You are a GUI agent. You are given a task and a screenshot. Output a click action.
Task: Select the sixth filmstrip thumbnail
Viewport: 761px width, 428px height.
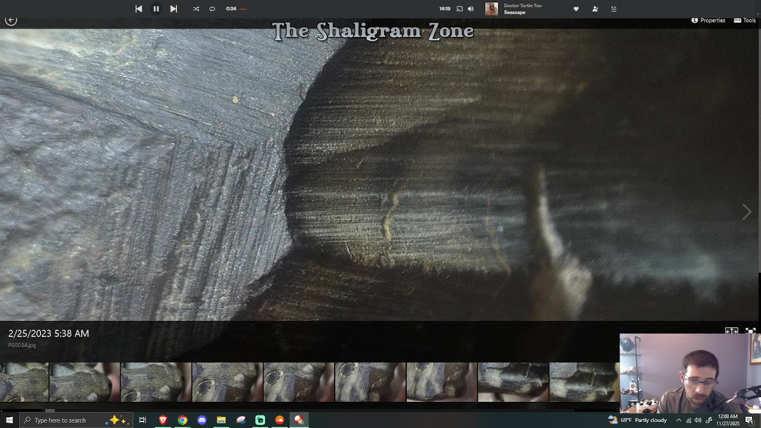370,382
